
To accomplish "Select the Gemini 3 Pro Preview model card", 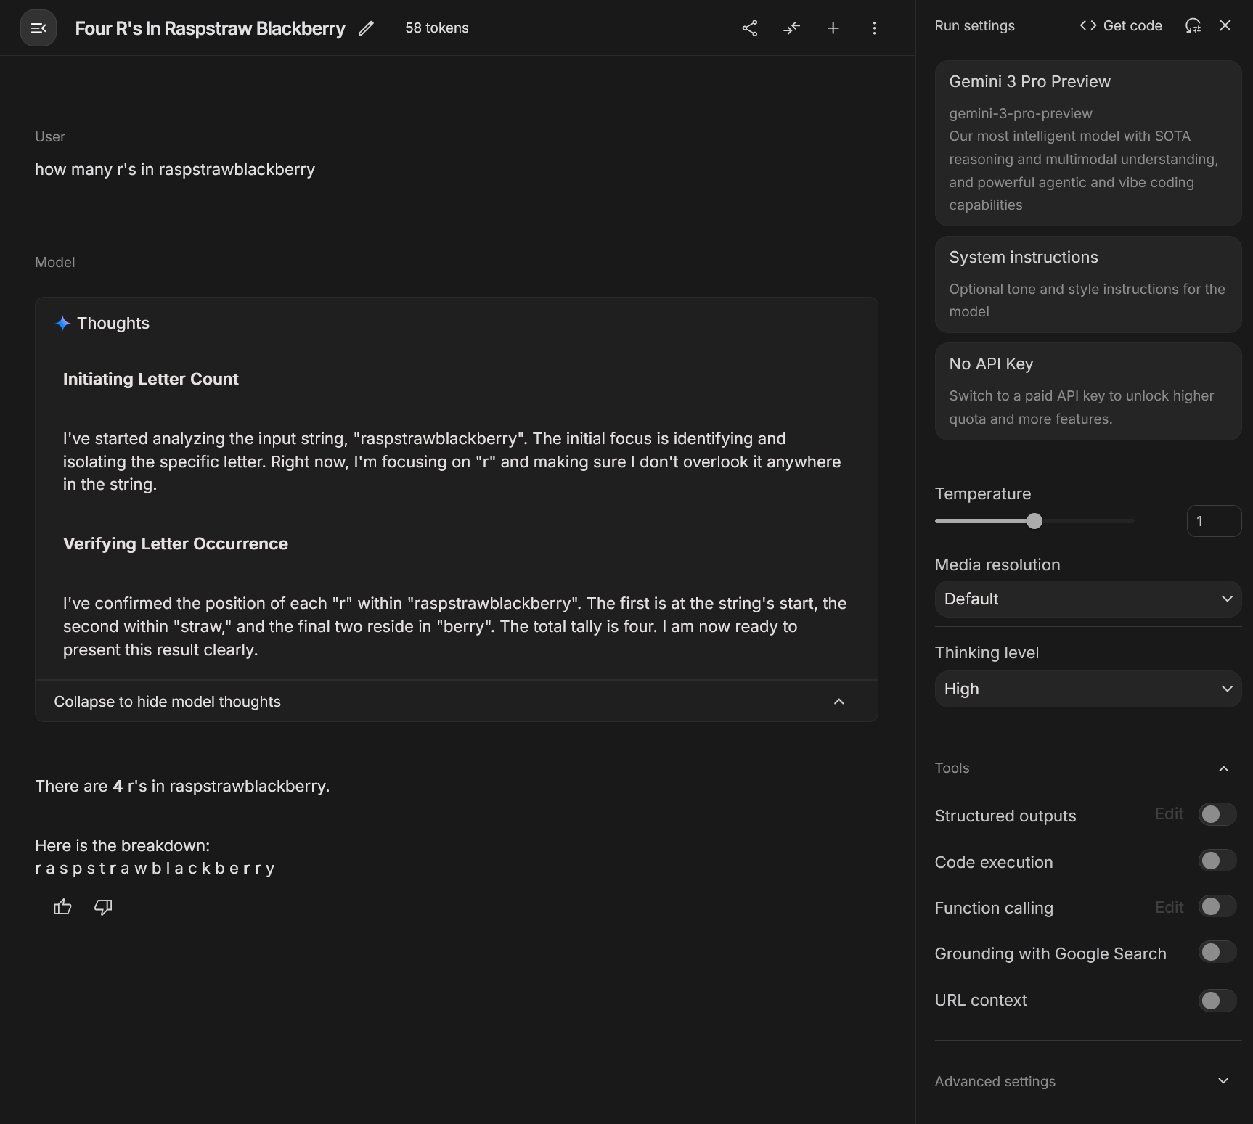I will [x=1088, y=144].
